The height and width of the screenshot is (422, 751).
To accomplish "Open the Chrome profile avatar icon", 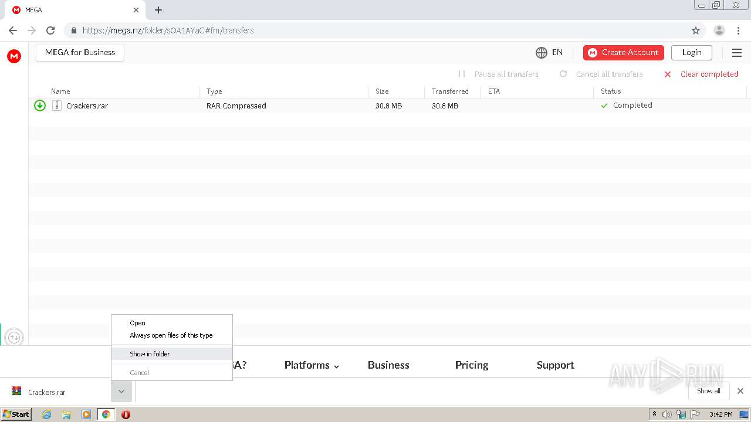I will (719, 30).
